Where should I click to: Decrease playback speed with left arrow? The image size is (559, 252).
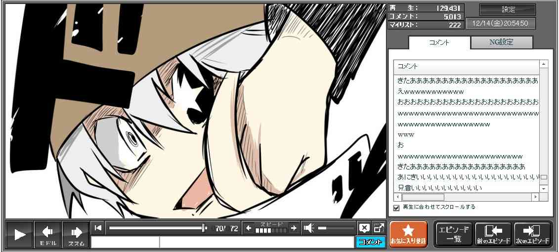[249, 228]
